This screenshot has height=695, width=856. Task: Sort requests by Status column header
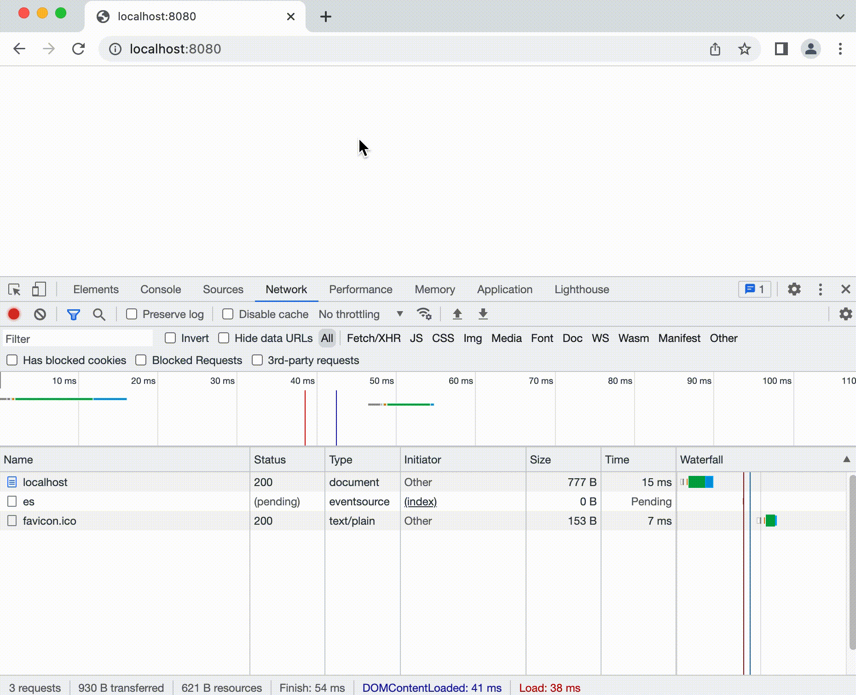pyautogui.click(x=288, y=459)
